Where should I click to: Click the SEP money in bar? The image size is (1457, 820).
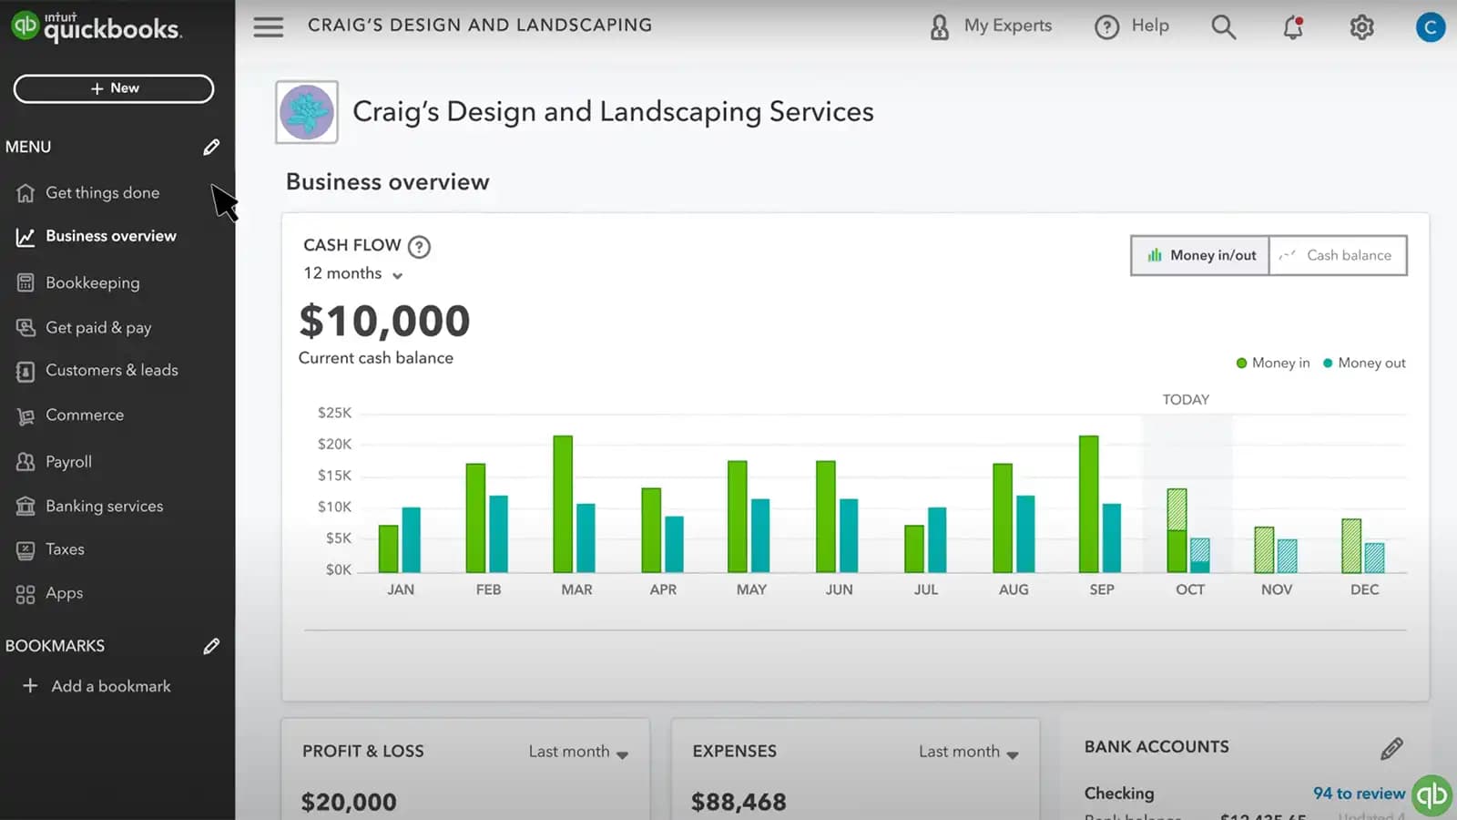(1088, 504)
